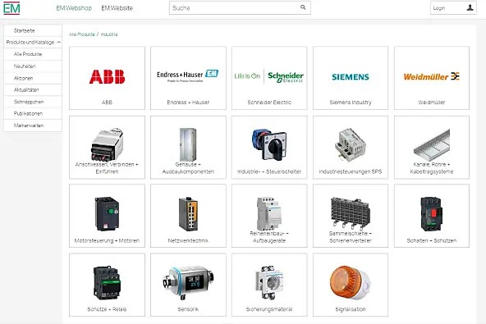Open the Sensorik flow meter category
The height and width of the screenshot is (324, 486).
tap(188, 285)
